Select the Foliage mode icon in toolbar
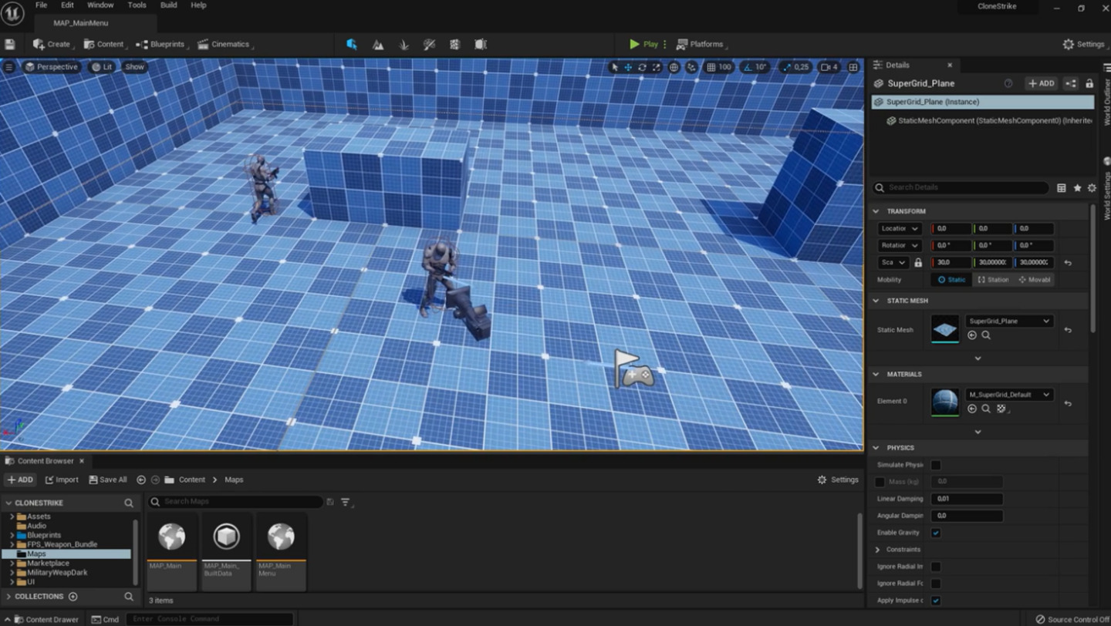Screen dimensions: 1111x626 [x=404, y=45]
